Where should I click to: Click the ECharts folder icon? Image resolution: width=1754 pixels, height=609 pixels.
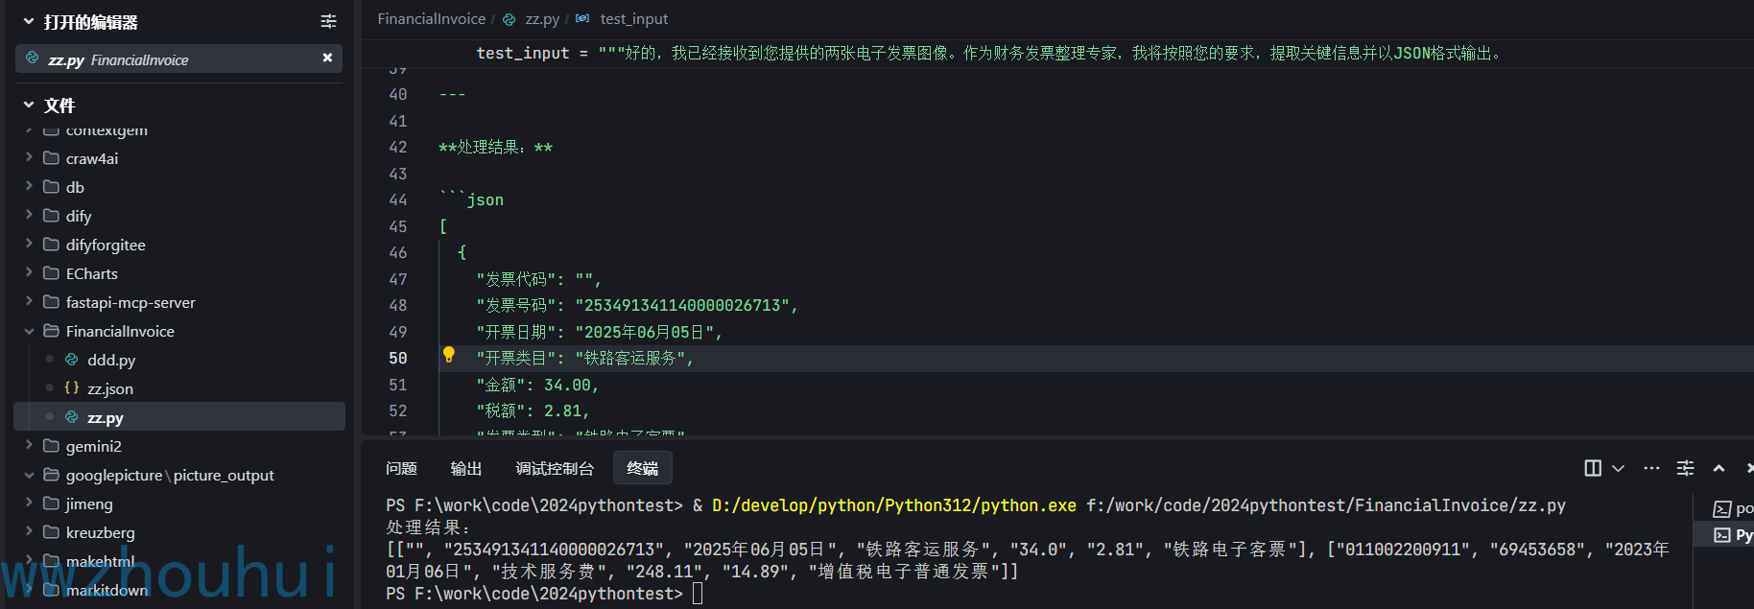pos(51,273)
